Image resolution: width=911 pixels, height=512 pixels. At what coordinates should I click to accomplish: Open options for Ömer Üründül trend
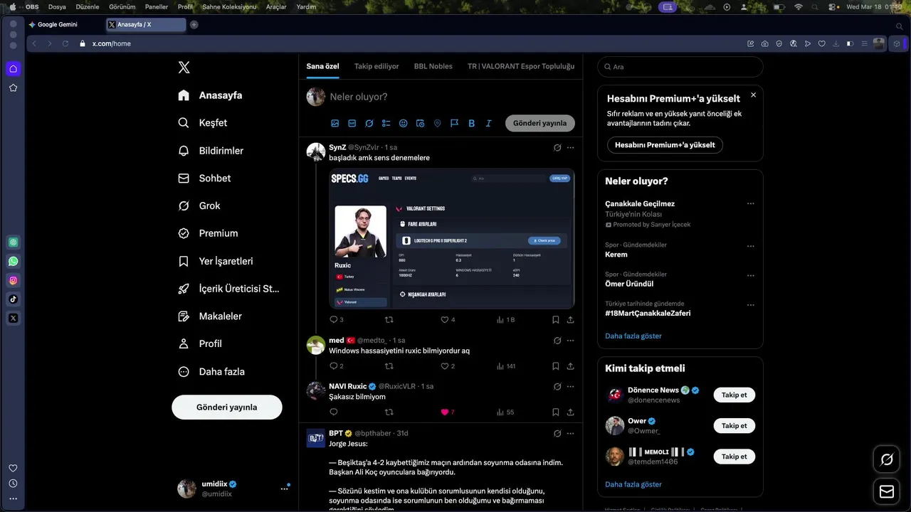(750, 275)
